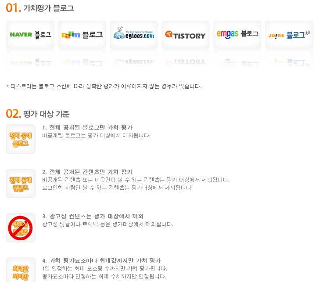Click the Joins 블로그 logo card
The width and height of the screenshot is (319, 282).
pyautogui.click(x=289, y=35)
